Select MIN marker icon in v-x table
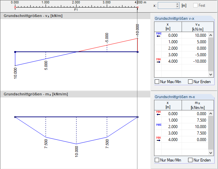Image resolution: width=218 pixels, height=169 pixels. click(x=158, y=61)
